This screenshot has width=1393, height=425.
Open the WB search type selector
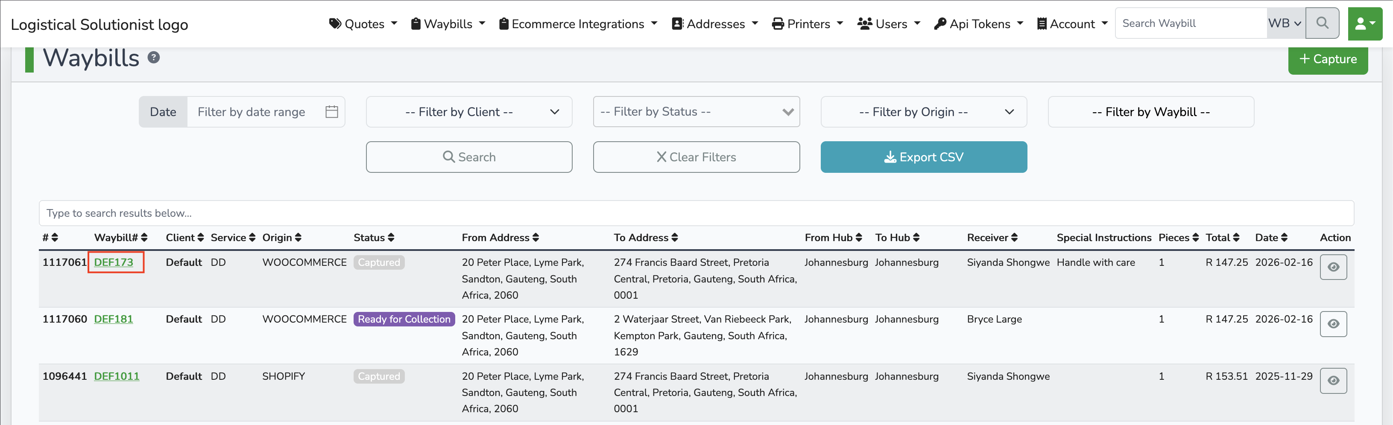(1285, 23)
